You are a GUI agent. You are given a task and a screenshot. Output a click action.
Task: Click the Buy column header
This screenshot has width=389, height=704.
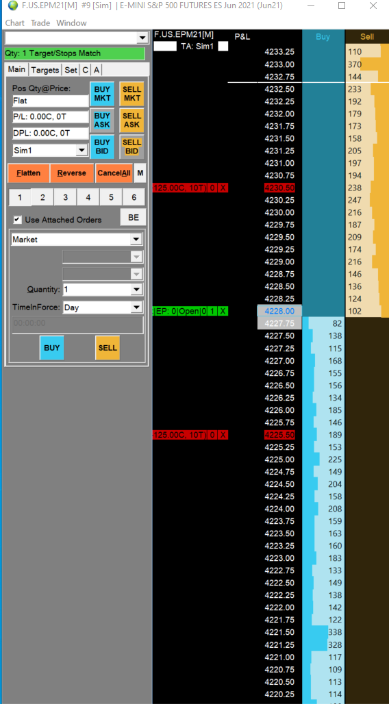323,37
